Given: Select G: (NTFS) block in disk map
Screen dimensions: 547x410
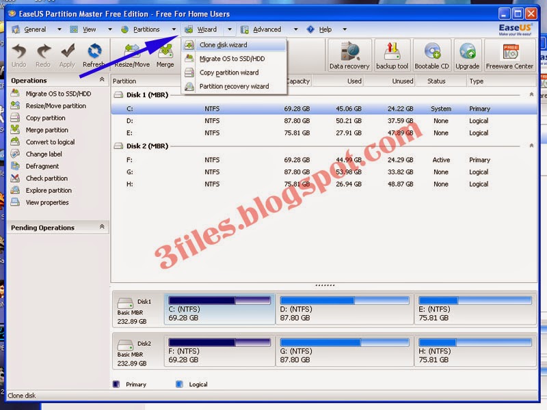Looking at the screenshot, I should 345,351.
